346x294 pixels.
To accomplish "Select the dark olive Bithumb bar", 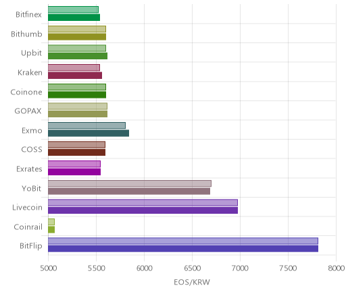I will click(x=77, y=37).
